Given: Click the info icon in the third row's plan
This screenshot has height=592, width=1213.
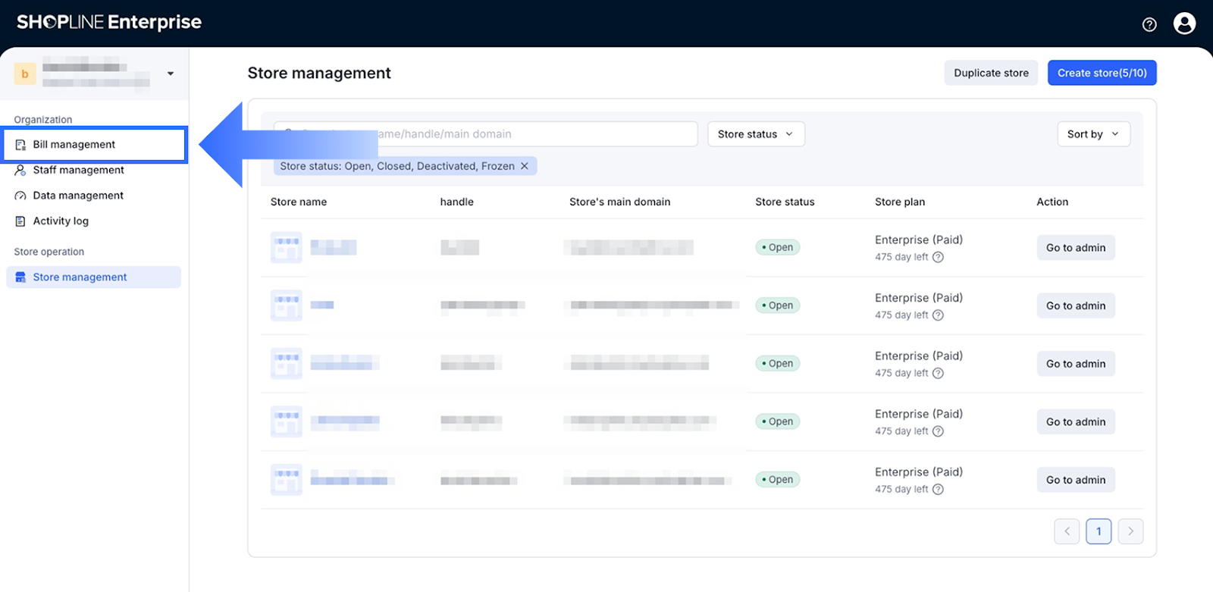Looking at the screenshot, I should 938,373.
